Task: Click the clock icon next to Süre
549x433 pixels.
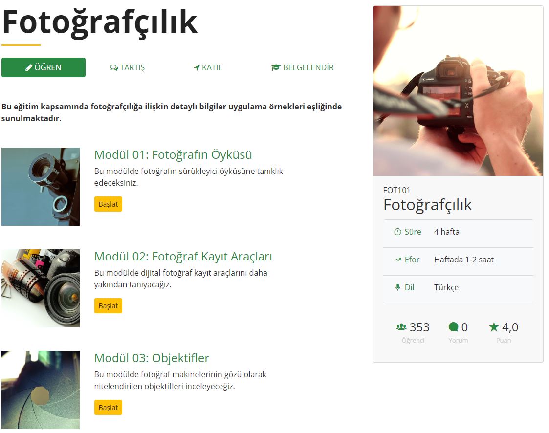Action: coord(397,232)
